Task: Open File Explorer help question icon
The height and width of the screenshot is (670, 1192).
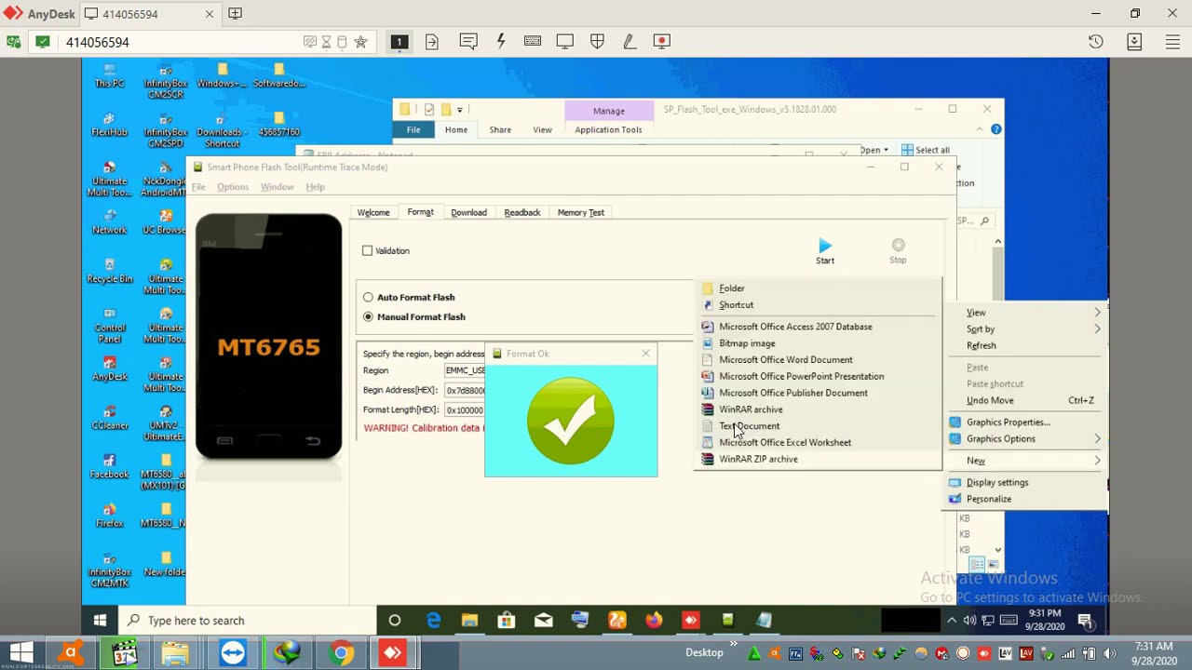Action: (x=996, y=129)
